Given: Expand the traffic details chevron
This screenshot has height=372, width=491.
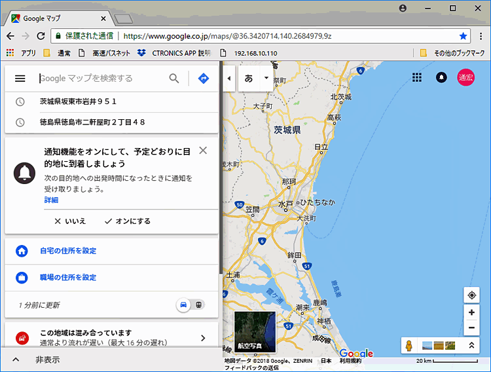Looking at the screenshot, I should click(203, 338).
